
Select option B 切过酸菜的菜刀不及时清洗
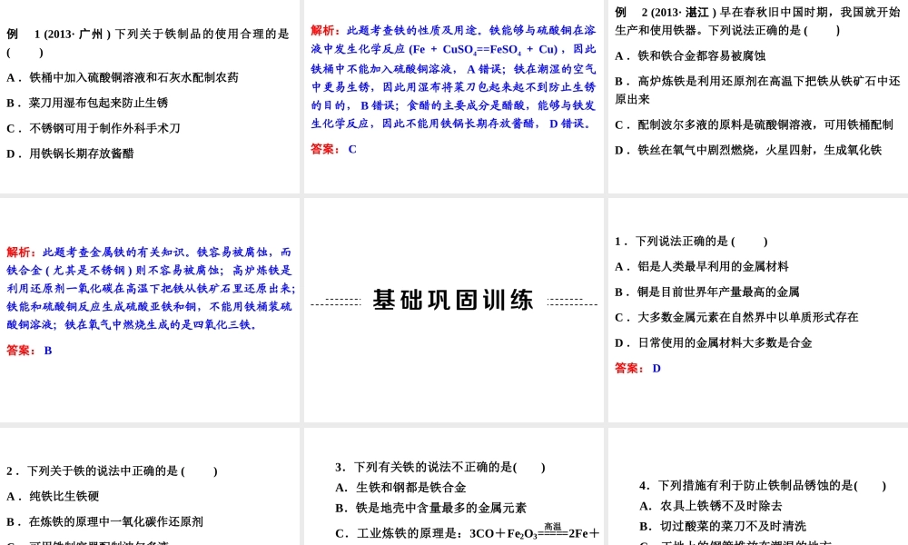tap(723, 526)
